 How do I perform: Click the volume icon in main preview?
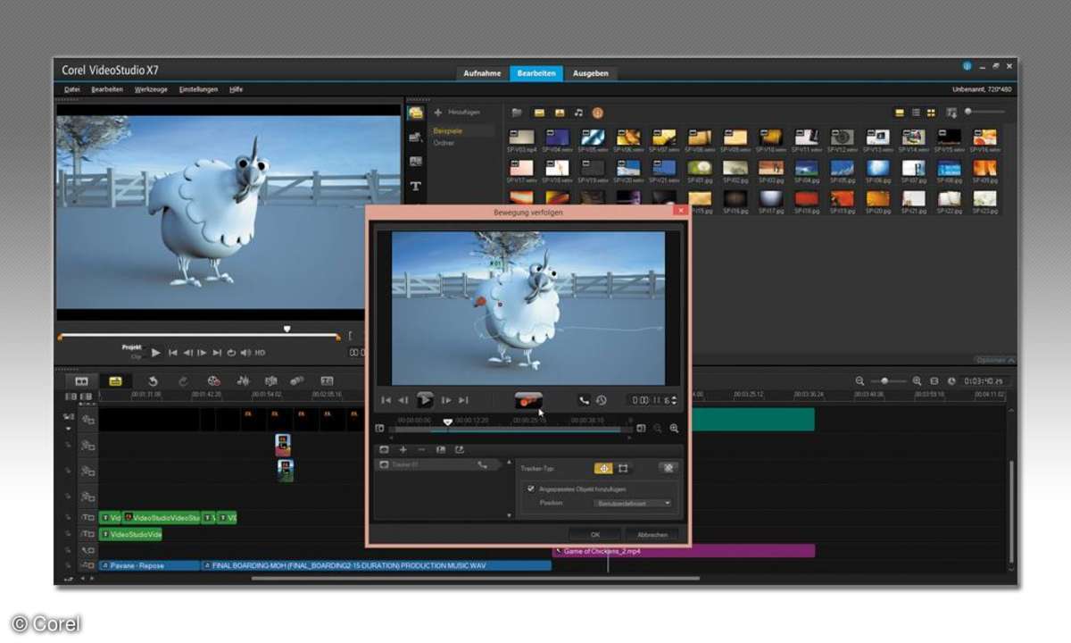245,352
